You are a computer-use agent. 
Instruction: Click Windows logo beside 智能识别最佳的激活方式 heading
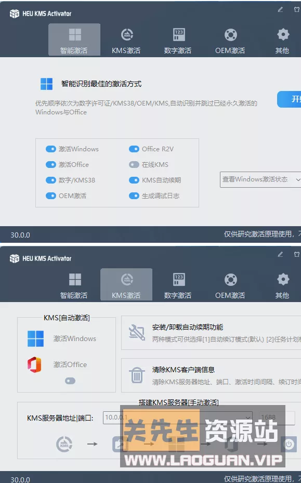coord(46,84)
